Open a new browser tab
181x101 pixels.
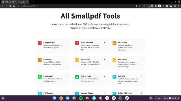(32, 2)
